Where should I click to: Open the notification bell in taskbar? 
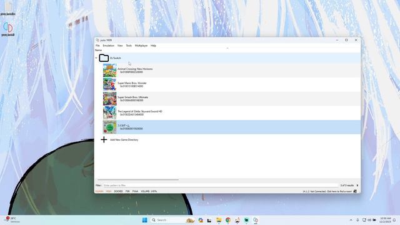coord(394,220)
